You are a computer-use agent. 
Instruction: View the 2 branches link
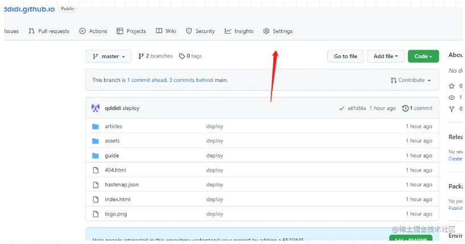[x=155, y=56]
